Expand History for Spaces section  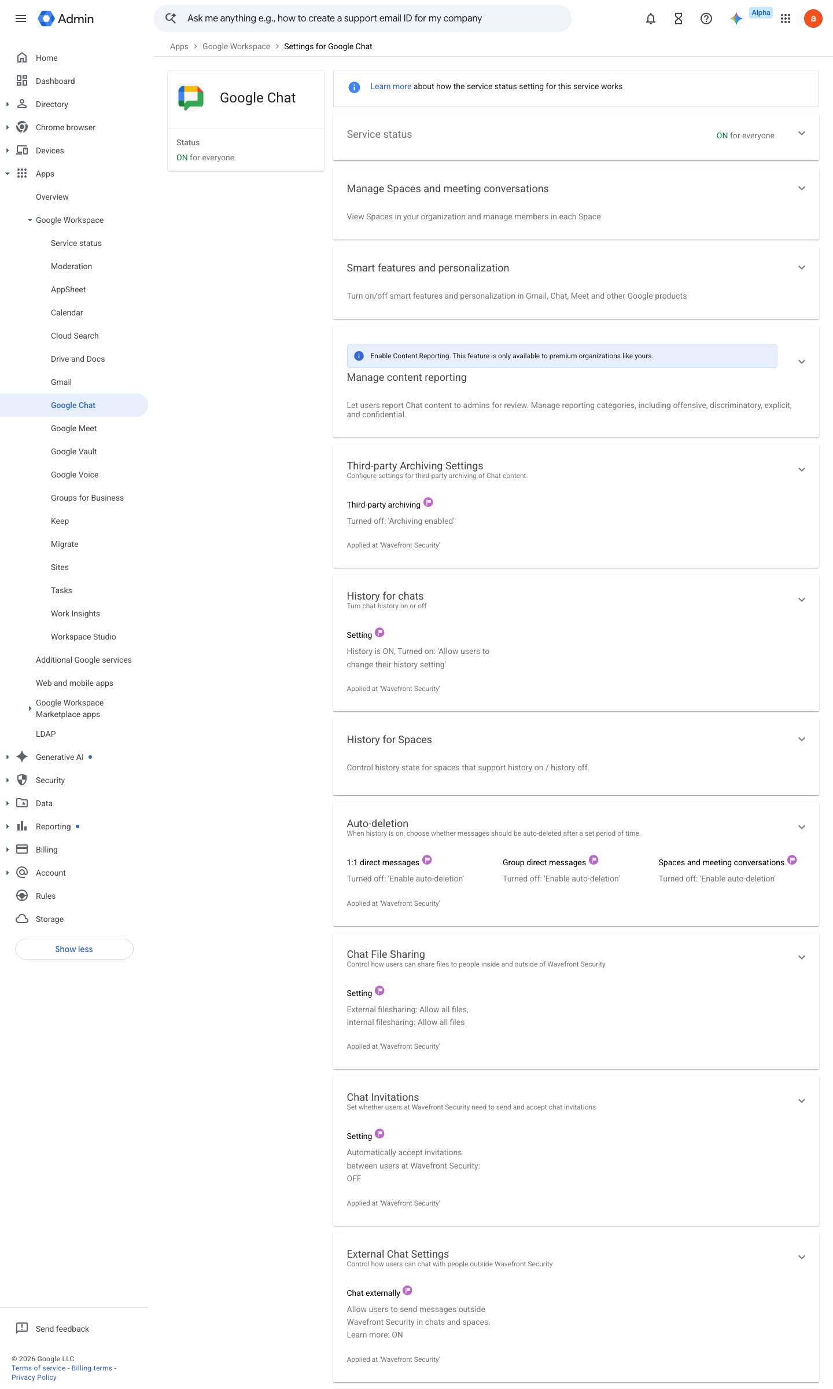(802, 740)
